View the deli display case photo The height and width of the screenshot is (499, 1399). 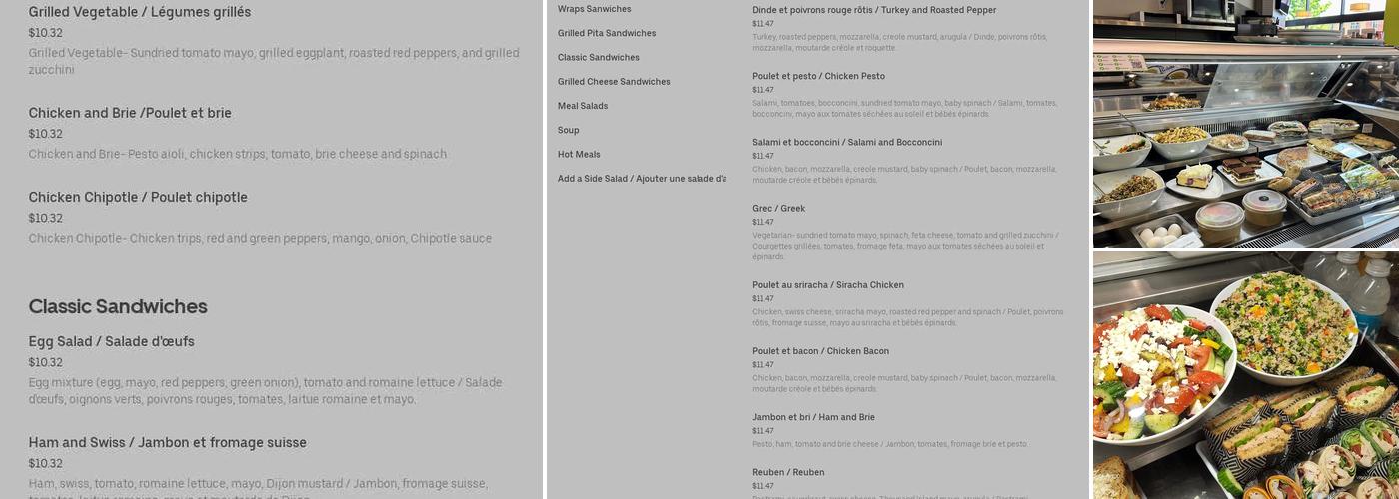click(1245, 124)
